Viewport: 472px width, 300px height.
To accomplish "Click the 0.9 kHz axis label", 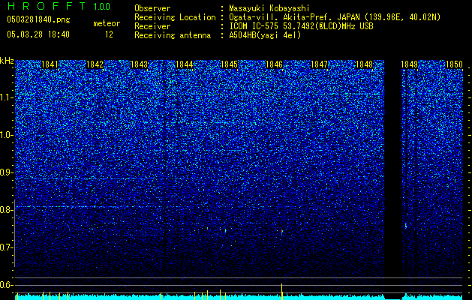I will pos(6,172).
